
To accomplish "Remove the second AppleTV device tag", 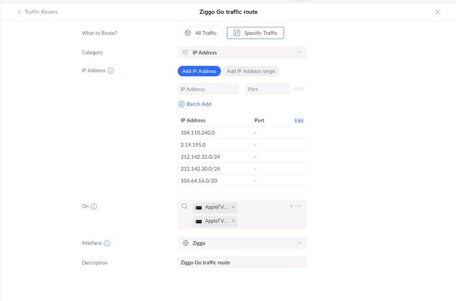I will click(233, 221).
